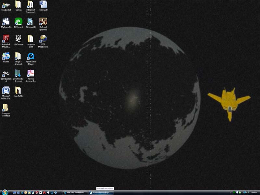Select the Adobe Acrobat 7 icon
Viewport: 260px width, 195px height.
[31, 76]
